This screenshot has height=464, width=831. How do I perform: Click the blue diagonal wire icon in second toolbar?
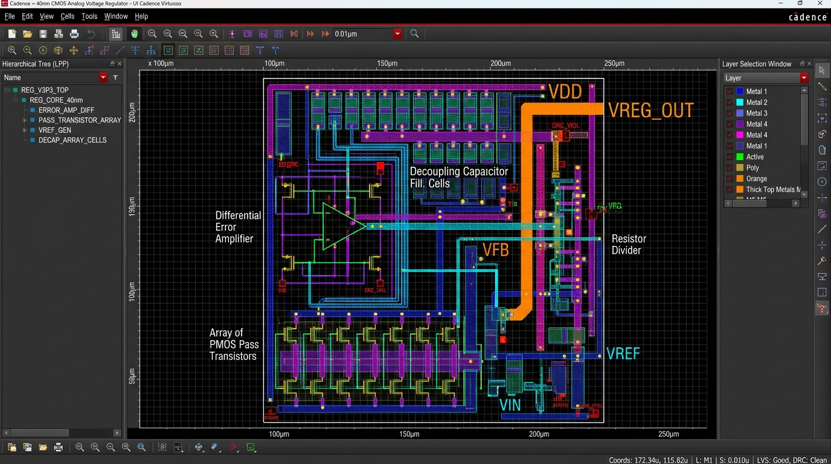(120, 51)
